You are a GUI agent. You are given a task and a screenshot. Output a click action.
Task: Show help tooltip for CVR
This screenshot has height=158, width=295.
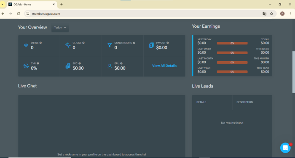coord(38,63)
